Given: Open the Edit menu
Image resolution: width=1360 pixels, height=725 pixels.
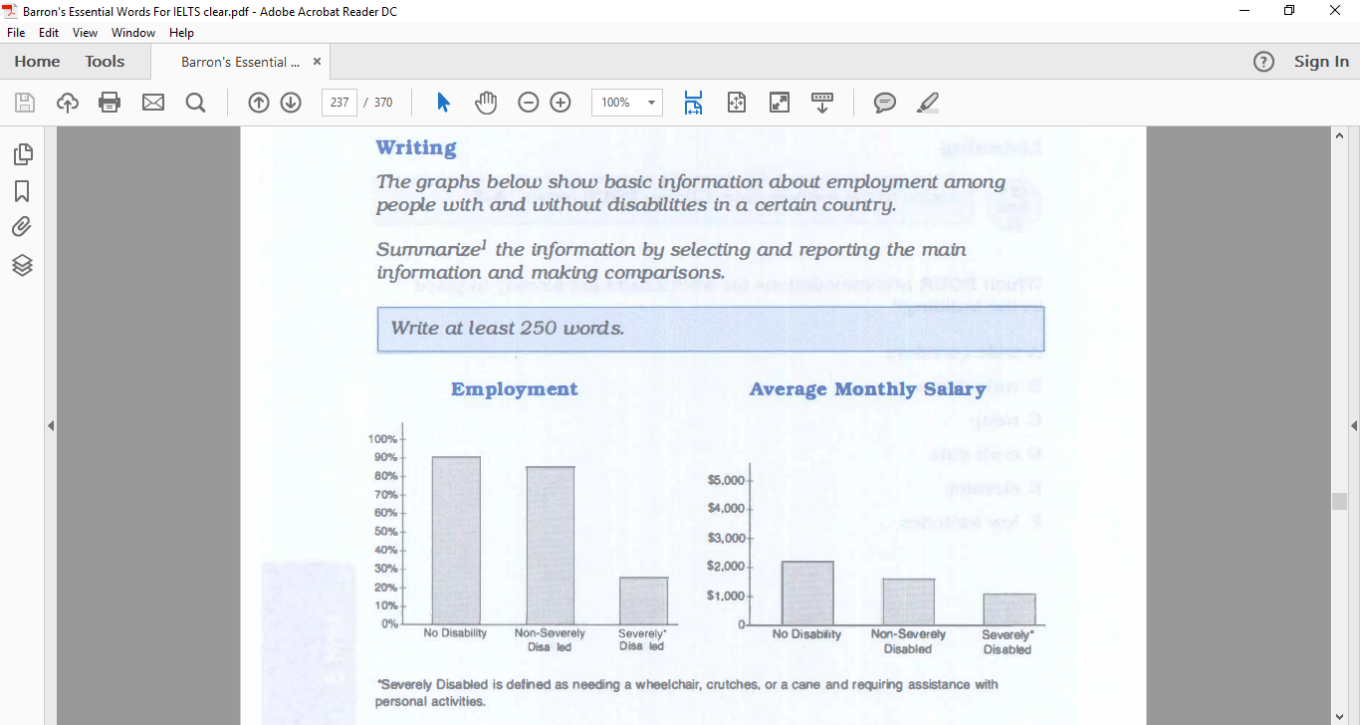Looking at the screenshot, I should [x=49, y=33].
